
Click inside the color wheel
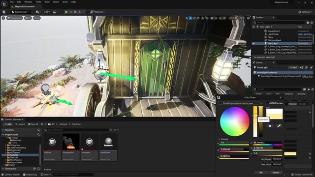point(235,121)
